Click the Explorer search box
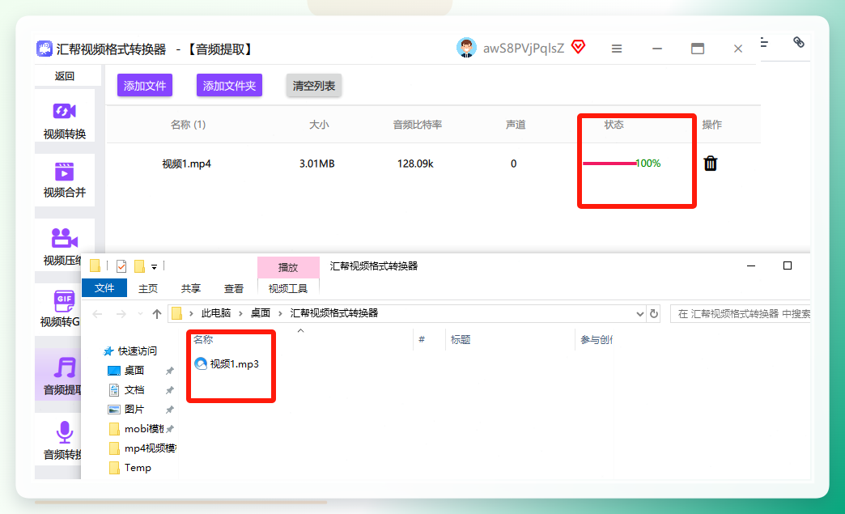The width and height of the screenshot is (845, 514). tap(741, 313)
